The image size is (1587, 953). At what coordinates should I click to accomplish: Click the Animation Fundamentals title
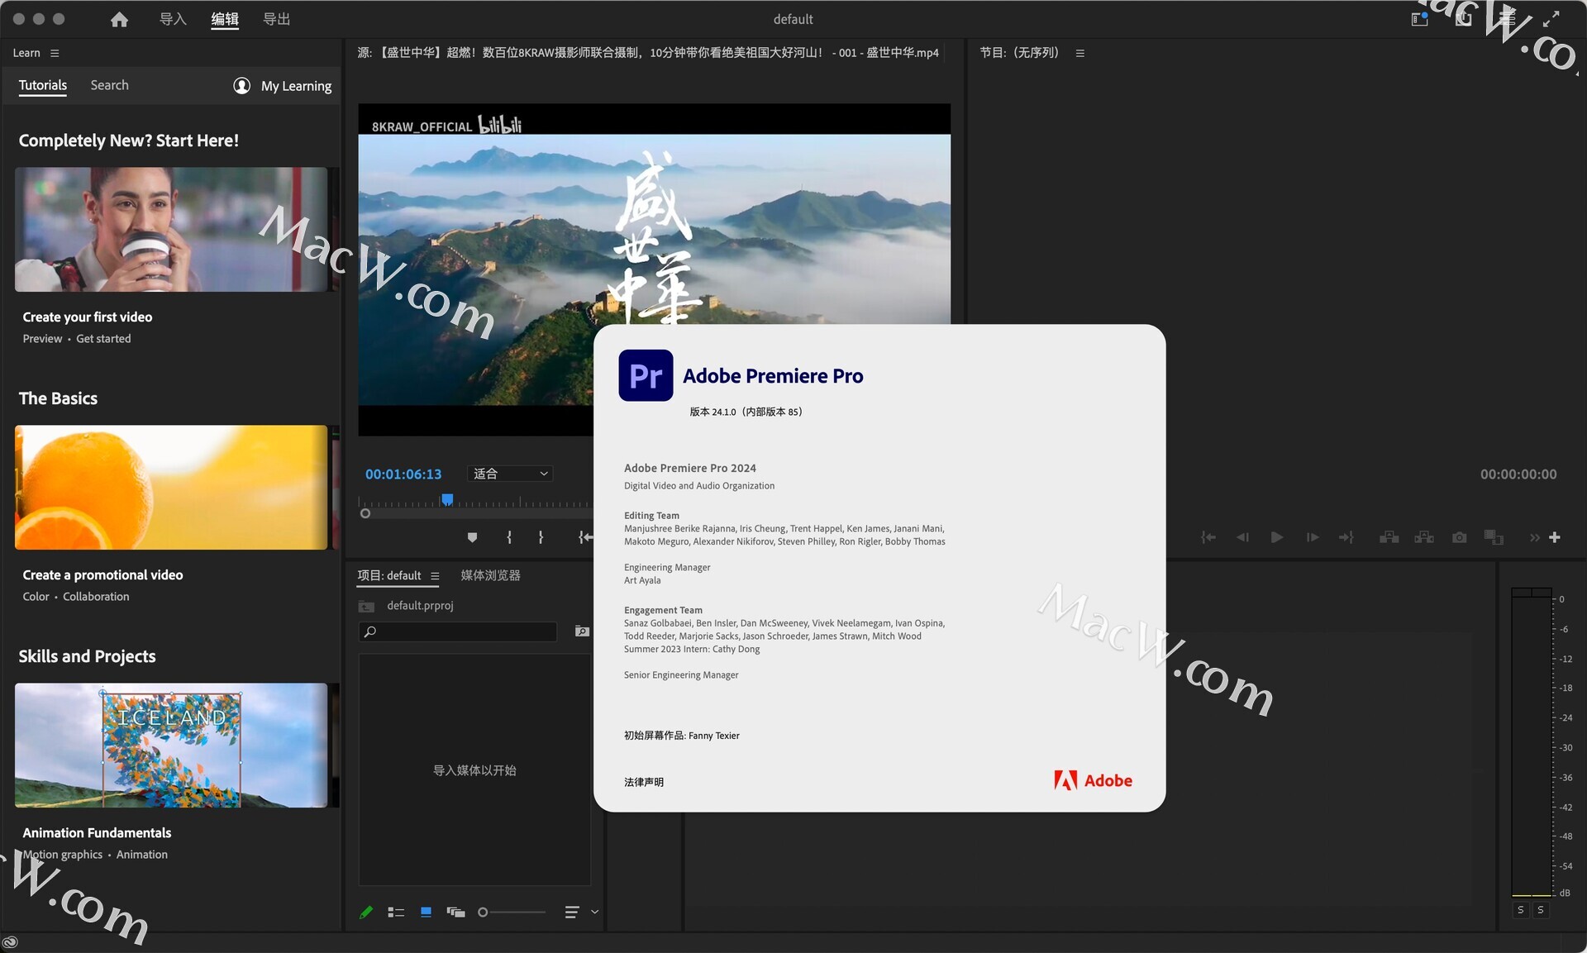[x=97, y=833]
